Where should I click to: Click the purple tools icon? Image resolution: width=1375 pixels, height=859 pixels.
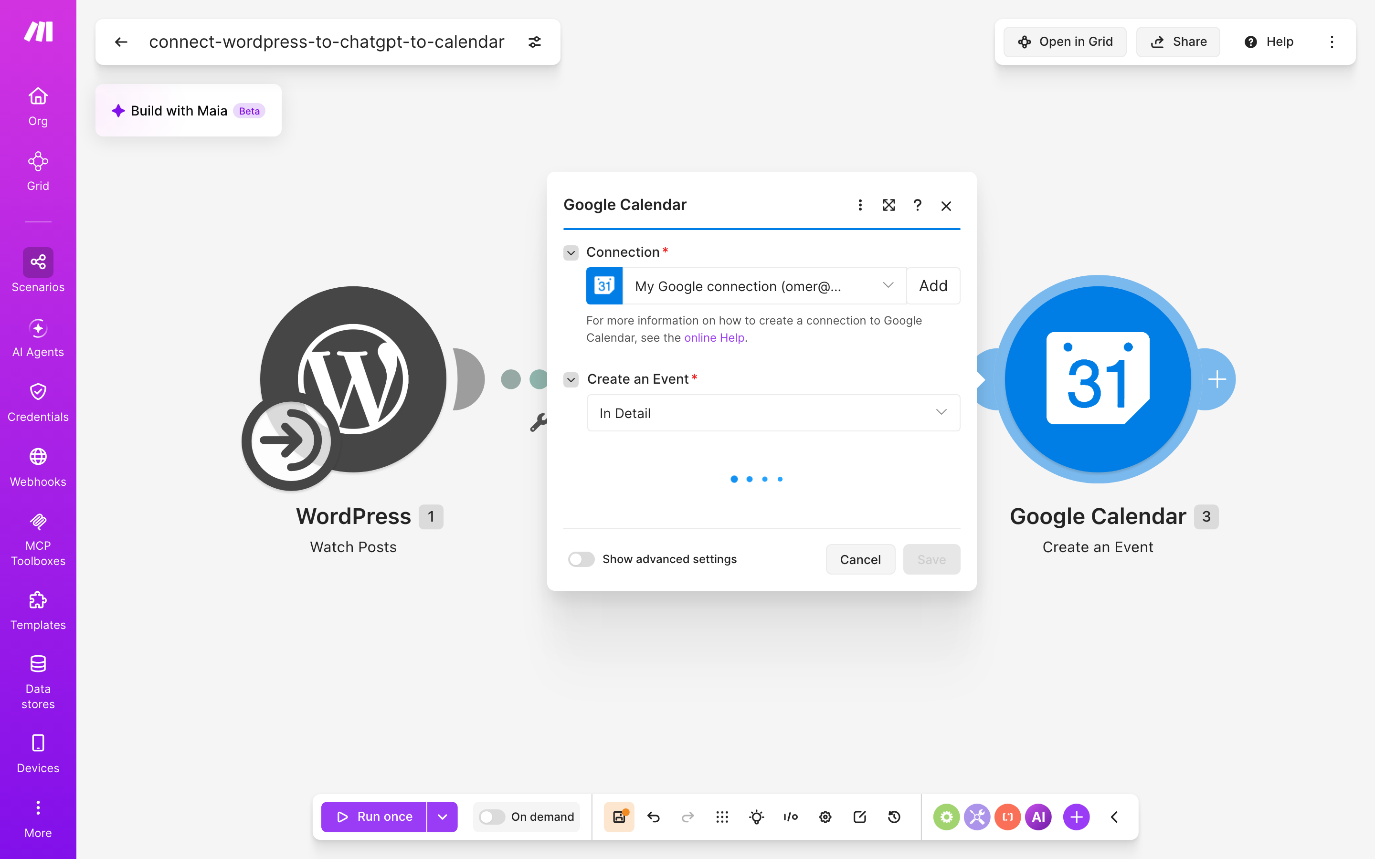pos(977,817)
